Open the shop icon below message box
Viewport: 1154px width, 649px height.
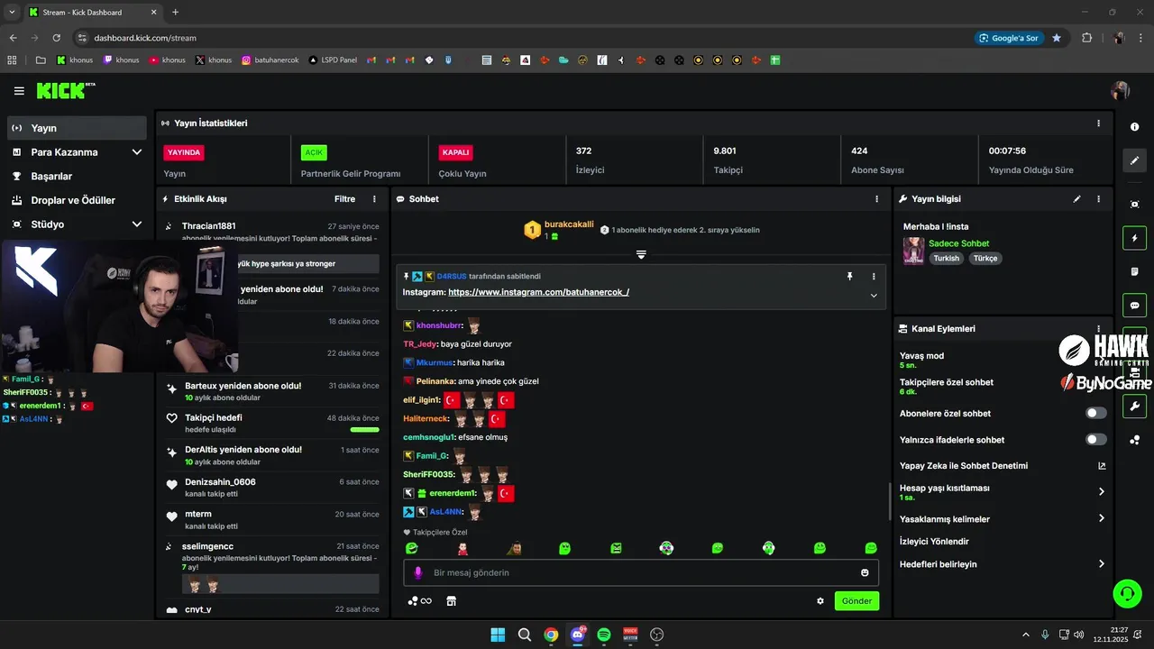tap(452, 600)
